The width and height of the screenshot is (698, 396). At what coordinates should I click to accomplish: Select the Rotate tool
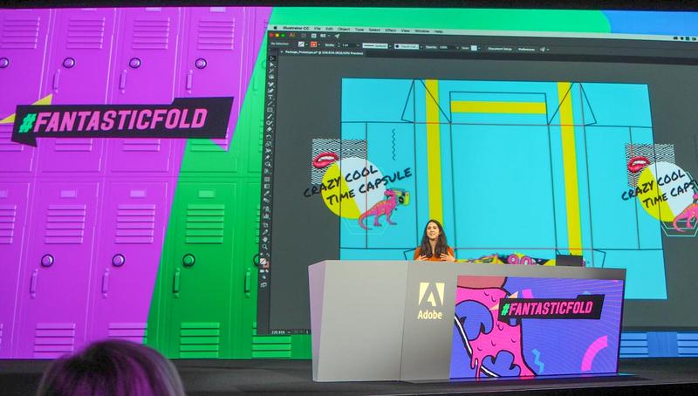coord(269,138)
